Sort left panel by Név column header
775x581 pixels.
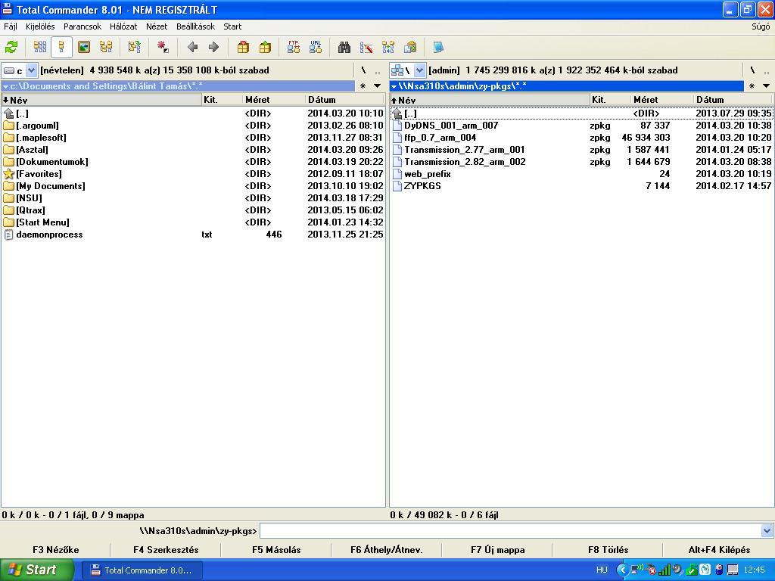[x=101, y=100]
